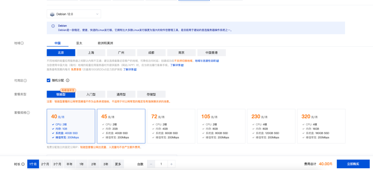Switch to the 亚太 region tab
373x170 pixels.
click(79, 43)
